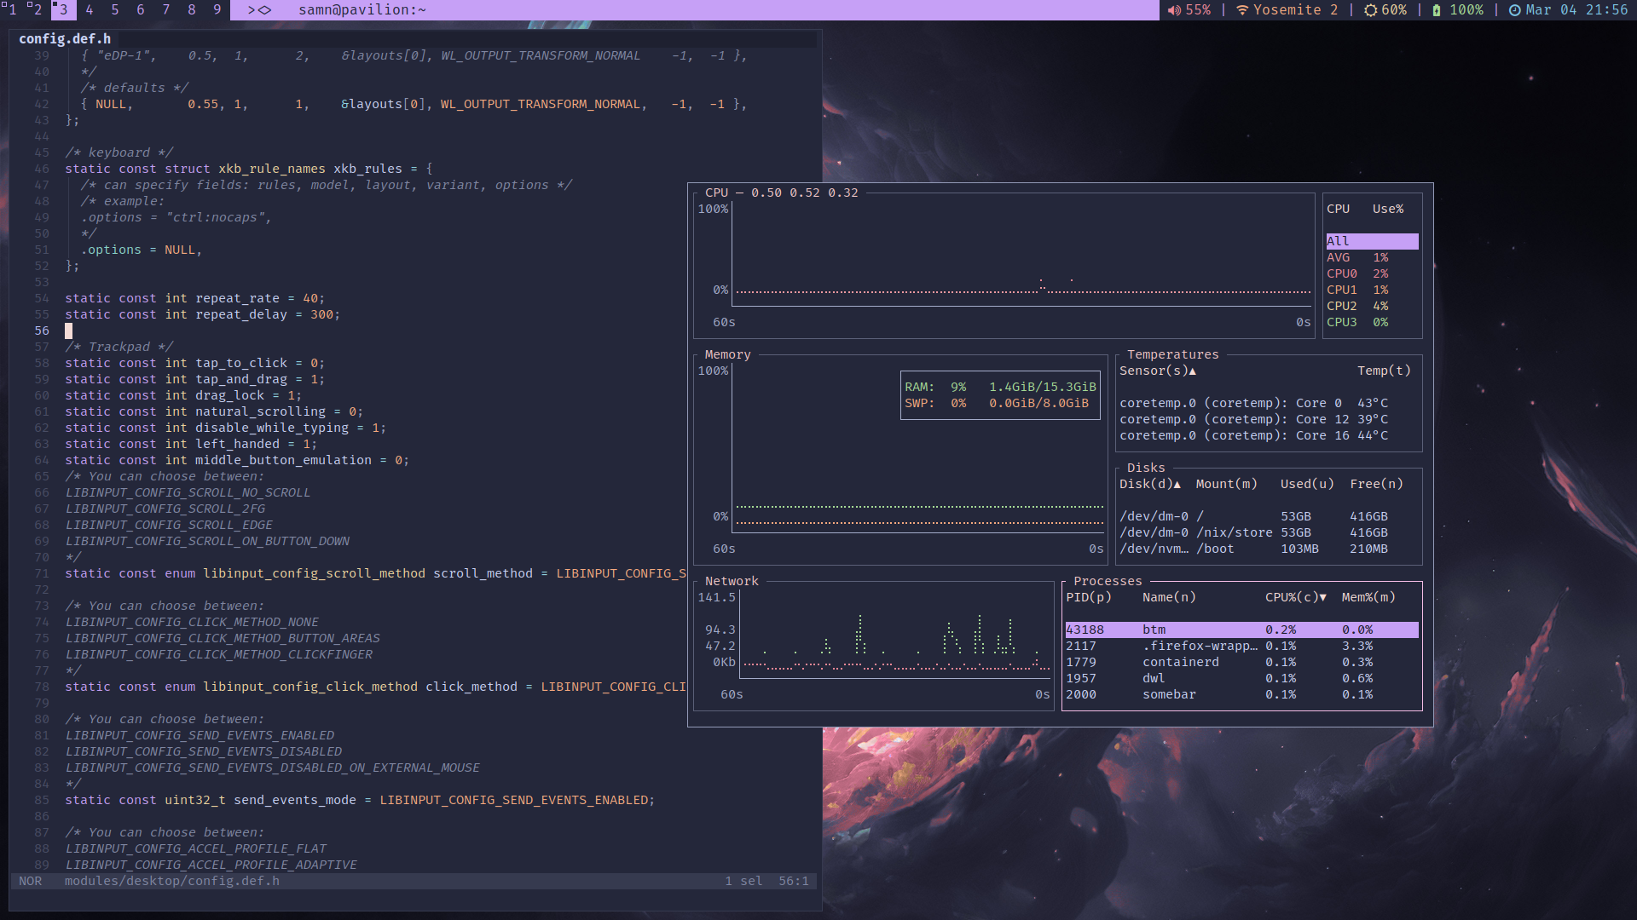Select CPU1 row in CPU legend
The image size is (1637, 920).
click(1372, 290)
